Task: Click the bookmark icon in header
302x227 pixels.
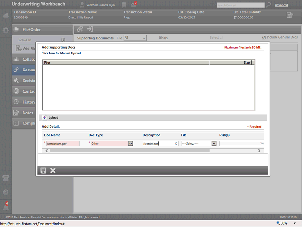Action: tap(124, 5)
